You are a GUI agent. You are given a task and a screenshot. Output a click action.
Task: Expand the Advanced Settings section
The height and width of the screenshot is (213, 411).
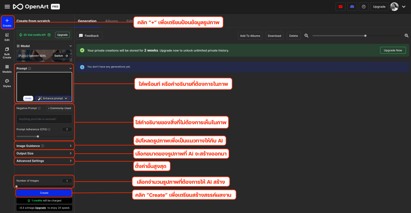[x=44, y=161]
